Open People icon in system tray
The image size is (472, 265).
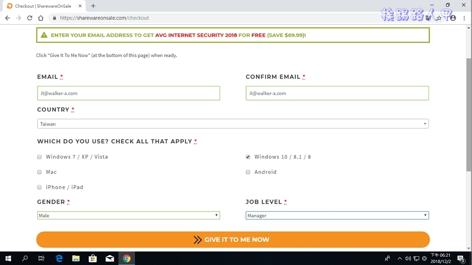click(387, 258)
